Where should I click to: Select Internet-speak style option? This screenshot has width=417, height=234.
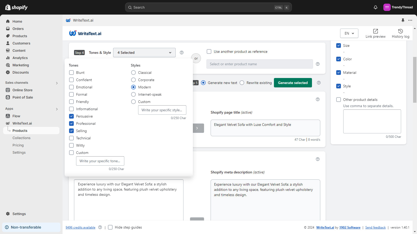tap(133, 94)
